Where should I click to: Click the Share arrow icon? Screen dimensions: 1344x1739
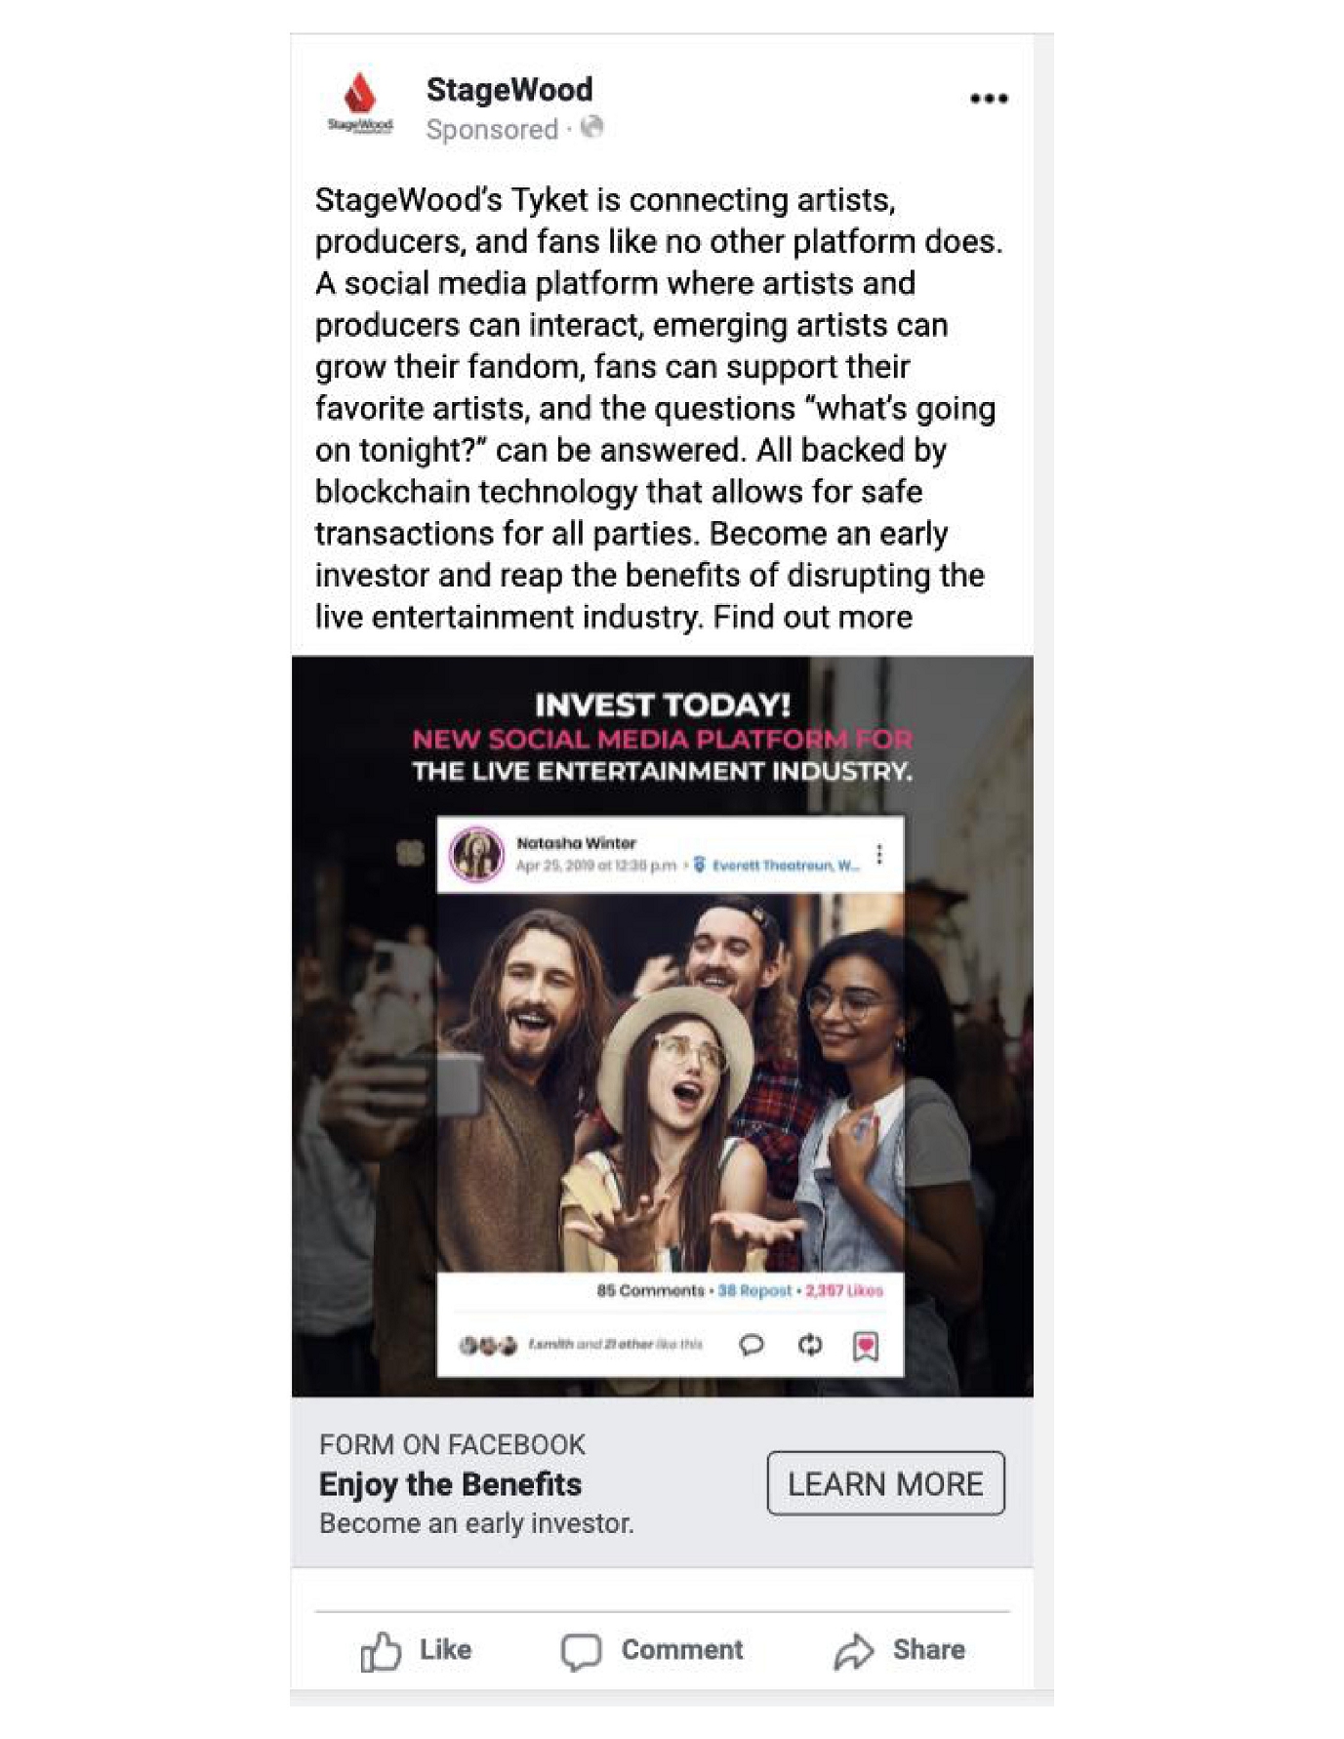[x=854, y=1651]
